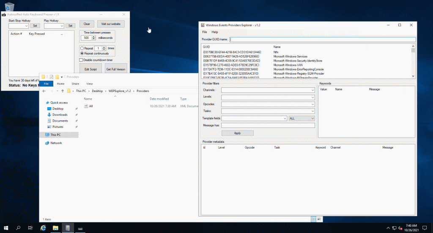Select the Network icon in navigation pane
Screen dimensions: 433x233
pos(47,143)
